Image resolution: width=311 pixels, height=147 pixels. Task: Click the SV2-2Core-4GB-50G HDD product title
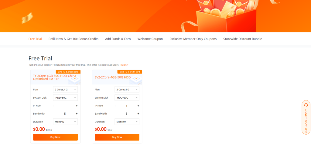pos(112,77)
